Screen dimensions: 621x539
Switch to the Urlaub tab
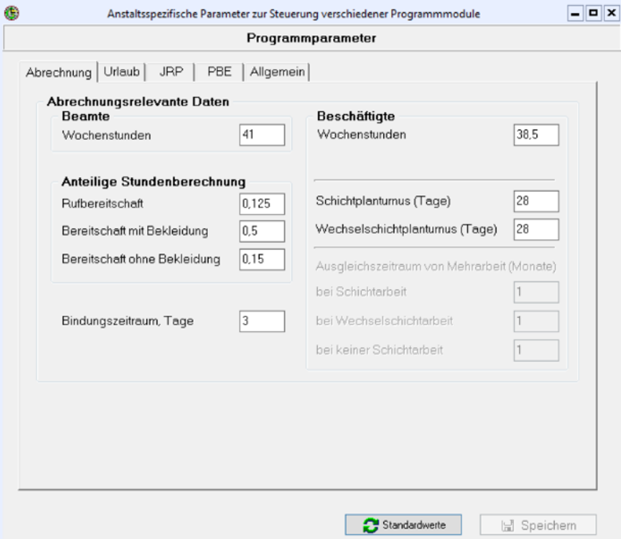click(122, 72)
